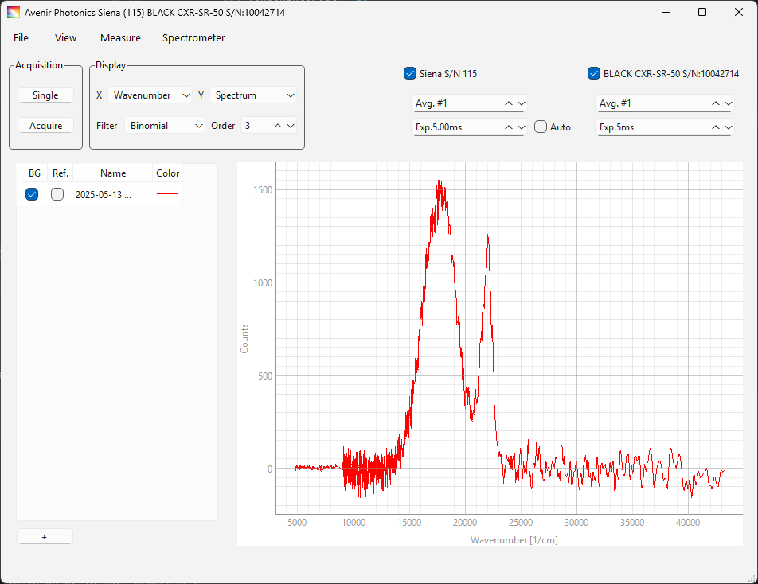Decrease Siena Exp.5.00ms with down arrow
The image size is (758, 584).
(522, 127)
